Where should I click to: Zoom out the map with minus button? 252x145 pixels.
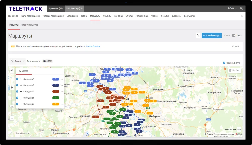(12, 118)
